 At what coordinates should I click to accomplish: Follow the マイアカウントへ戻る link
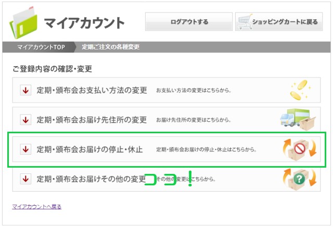click(x=36, y=207)
